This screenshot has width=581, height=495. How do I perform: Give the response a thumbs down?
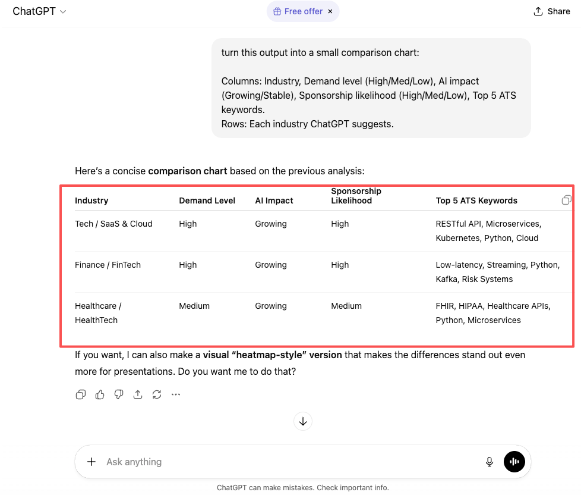click(119, 394)
